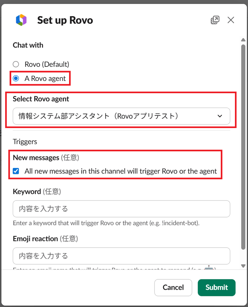The height and width of the screenshot is (307, 248).
Task: Click the Set up Rovo title text
Action: click(65, 20)
